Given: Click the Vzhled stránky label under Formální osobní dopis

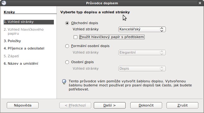Looking at the screenshot, I should pyautogui.click(x=86, y=52).
